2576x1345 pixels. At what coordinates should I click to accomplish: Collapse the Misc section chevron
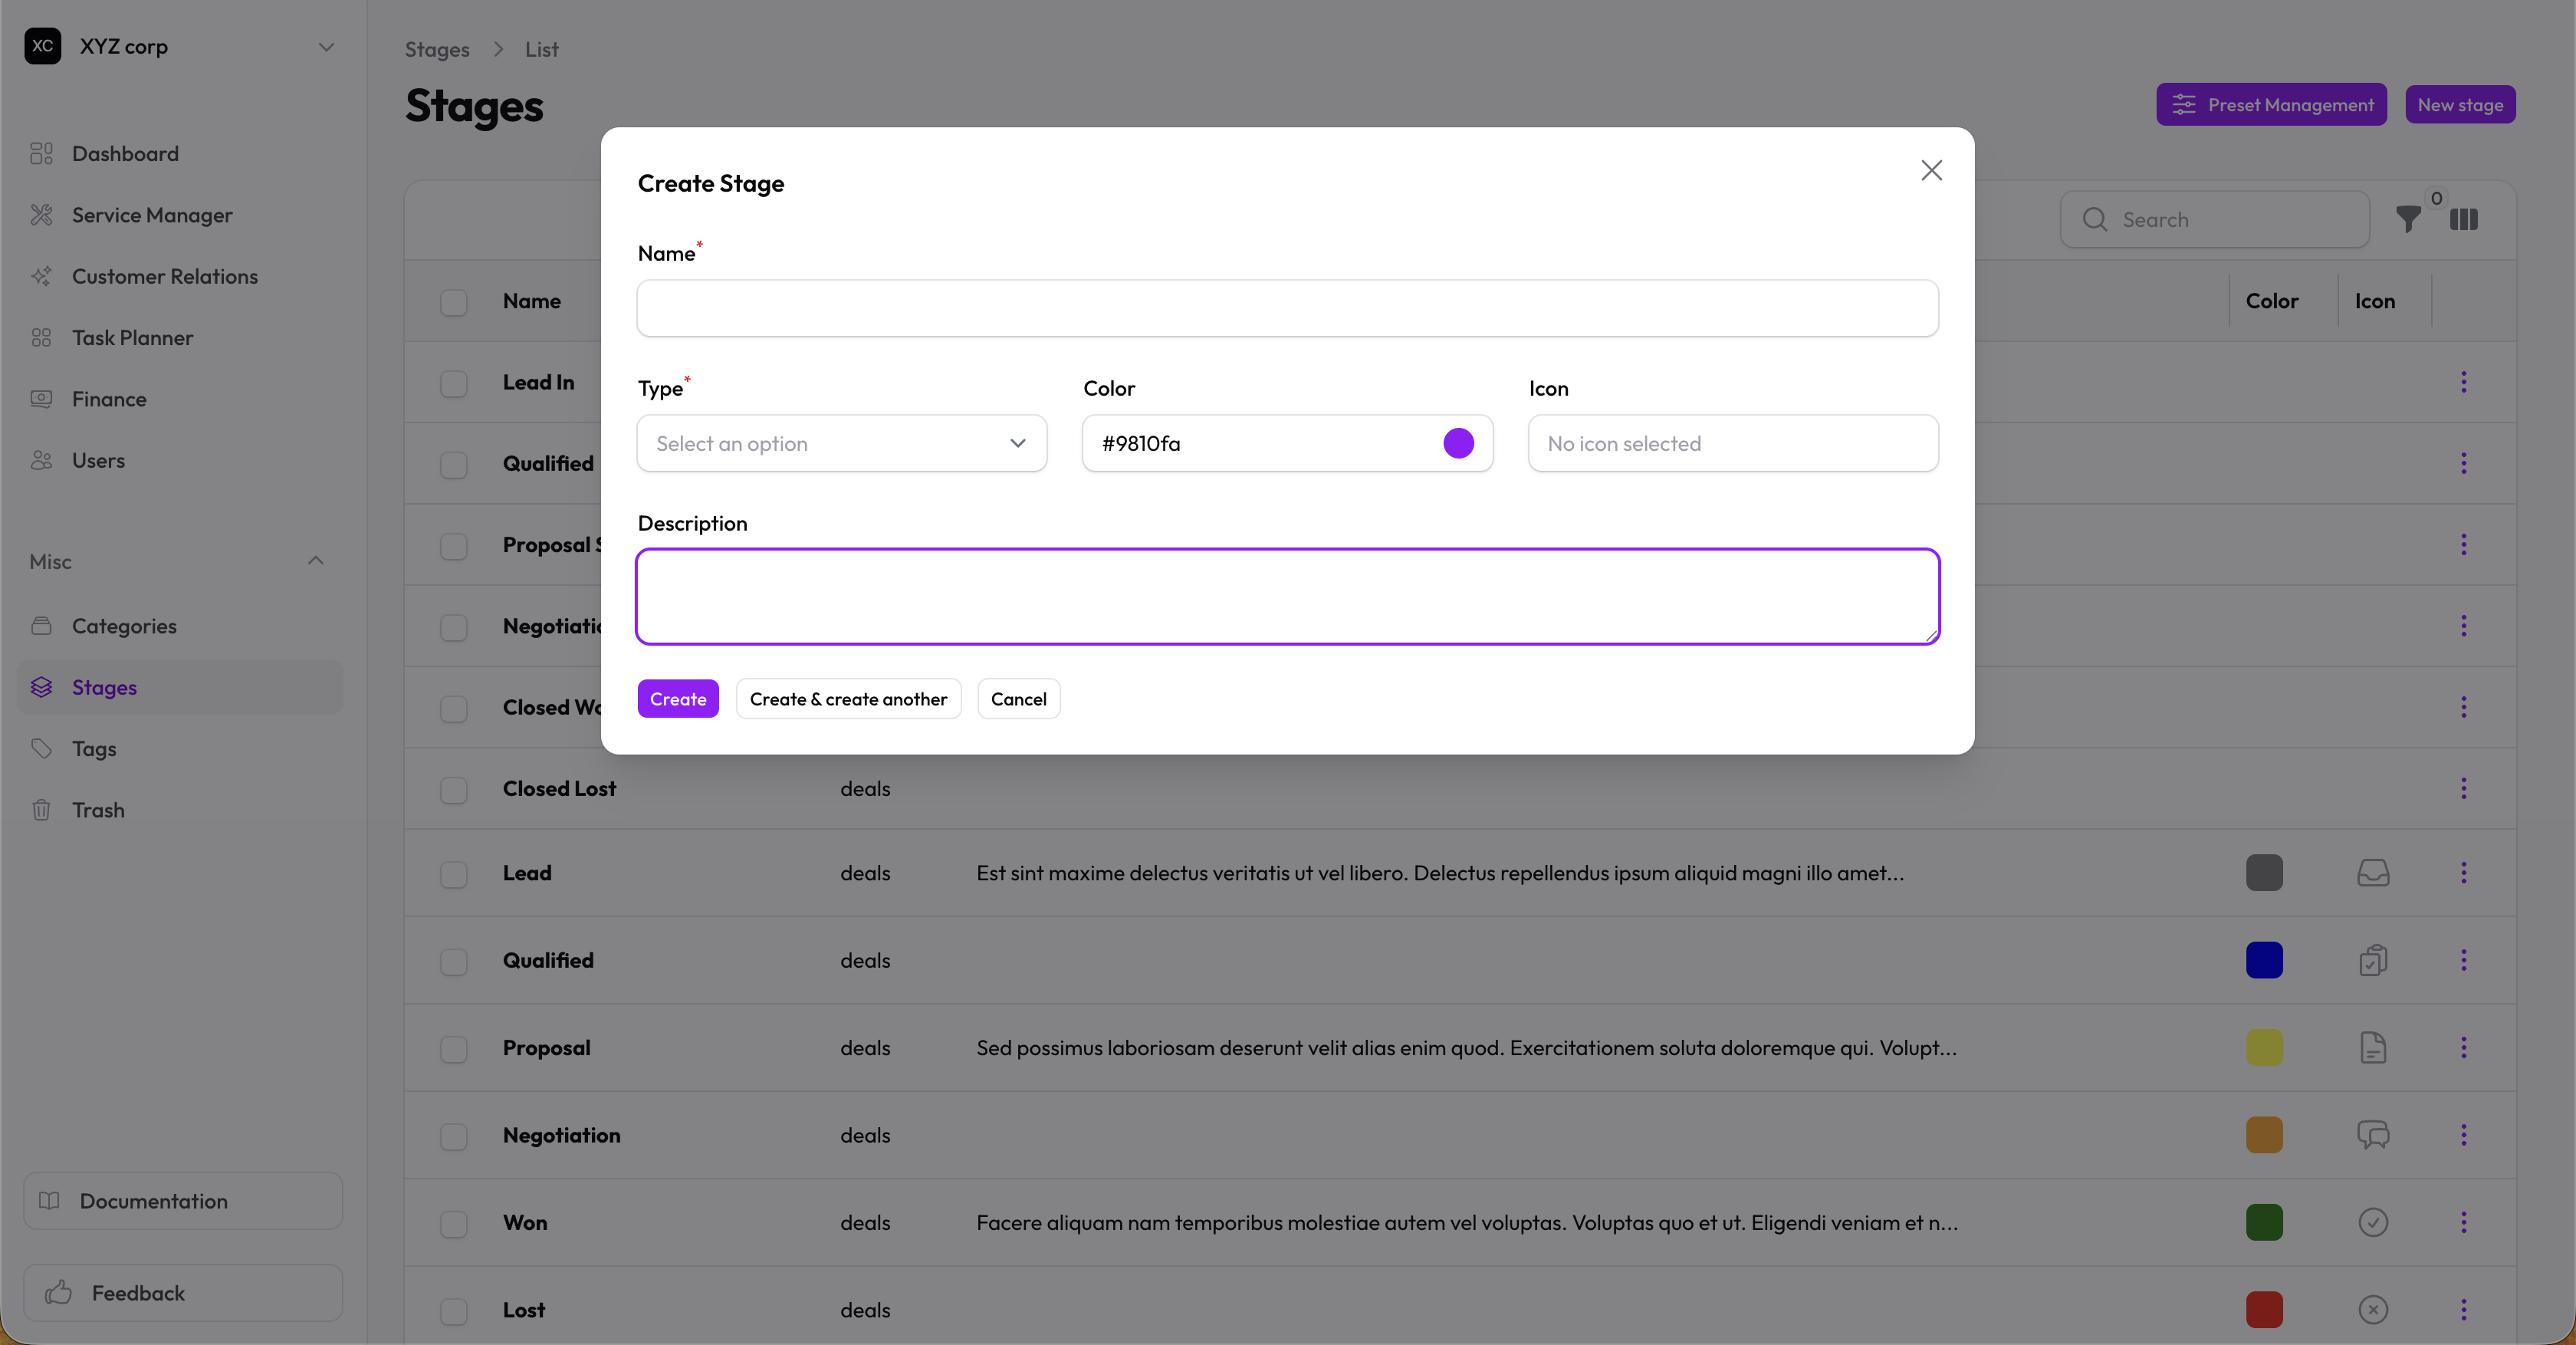316,561
